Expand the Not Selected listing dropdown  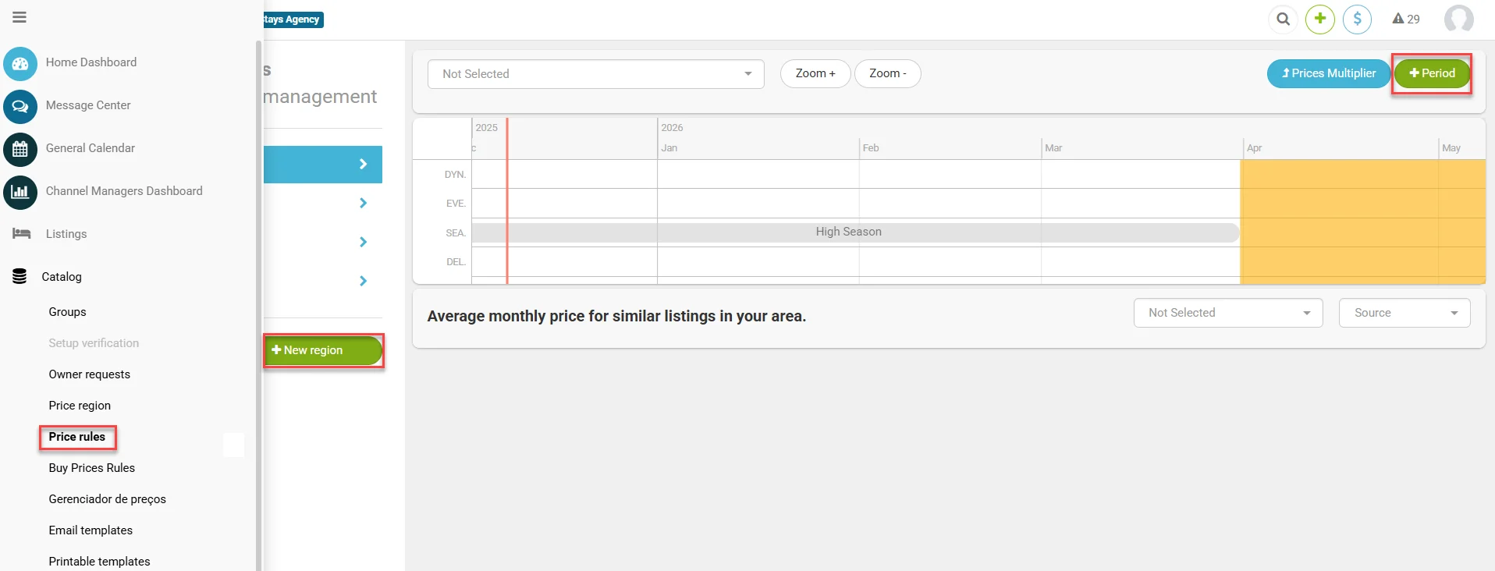click(596, 74)
